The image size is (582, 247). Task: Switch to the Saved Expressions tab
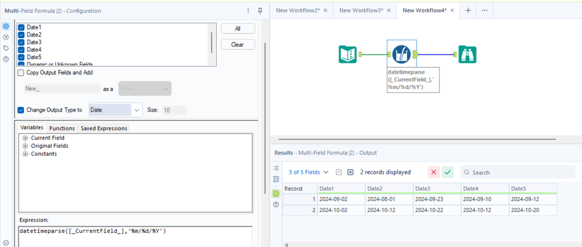tap(104, 128)
